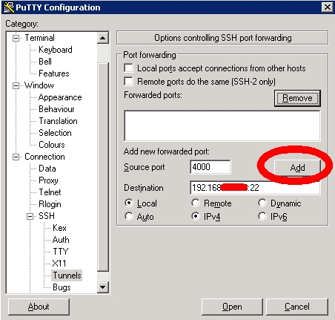Viewport: 335px width, 320px height.
Task: Click the scroll up arrow in Category tree
Action: 102,38
